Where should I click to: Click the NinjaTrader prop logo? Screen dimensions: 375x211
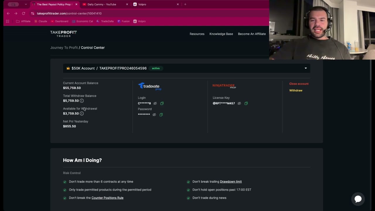tap(224, 86)
